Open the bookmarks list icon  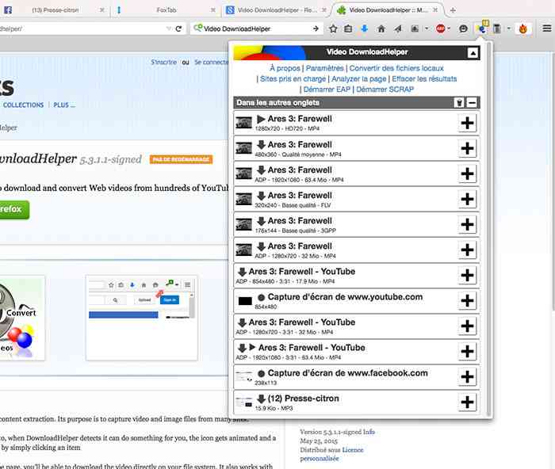(348, 29)
